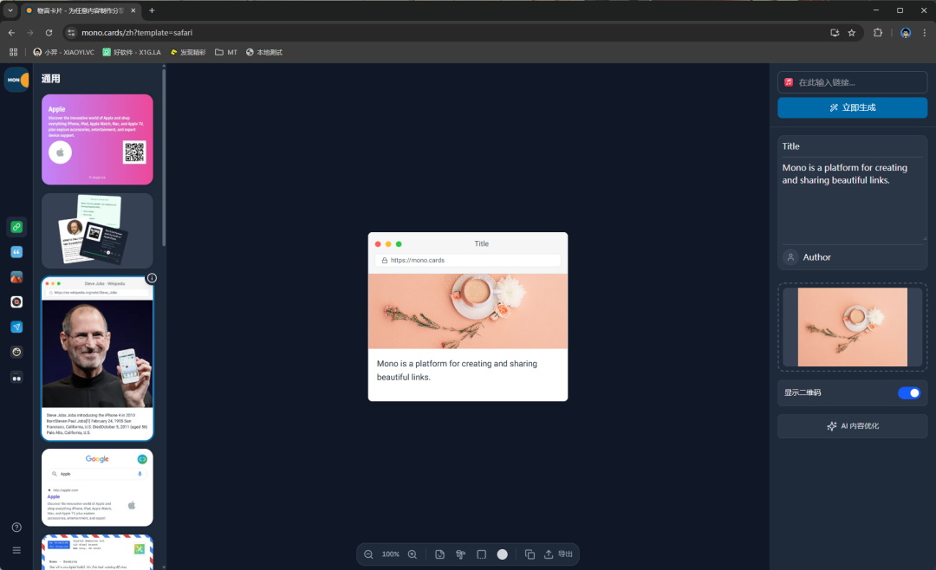Image resolution: width=936 pixels, height=570 pixels.
Task: Open the MT bookmarks folder
Action: pyautogui.click(x=226, y=53)
